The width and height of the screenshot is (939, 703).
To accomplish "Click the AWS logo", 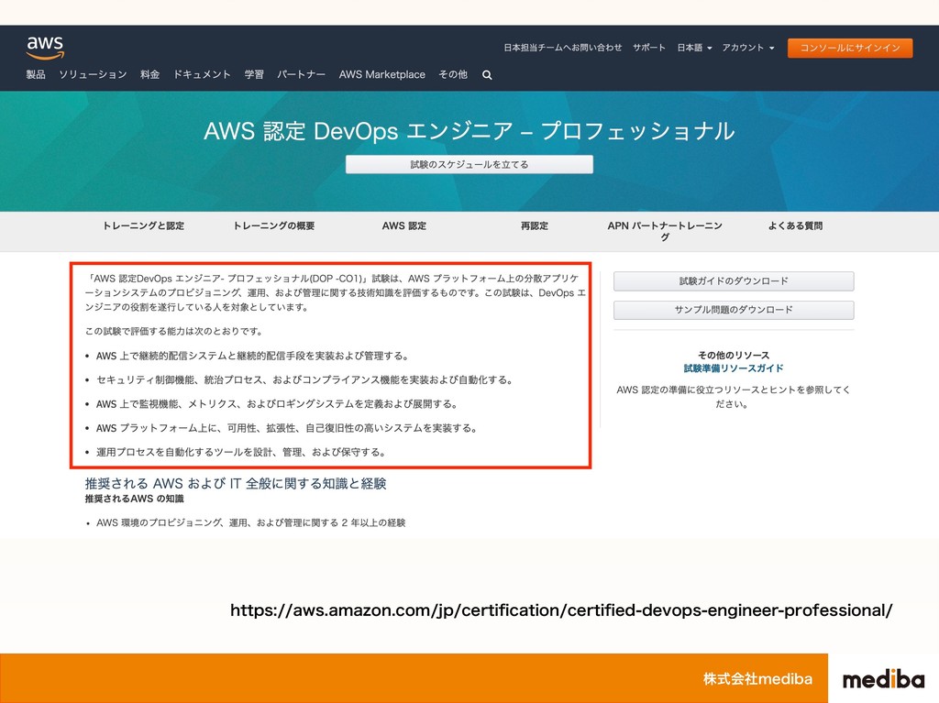I will click(x=45, y=48).
